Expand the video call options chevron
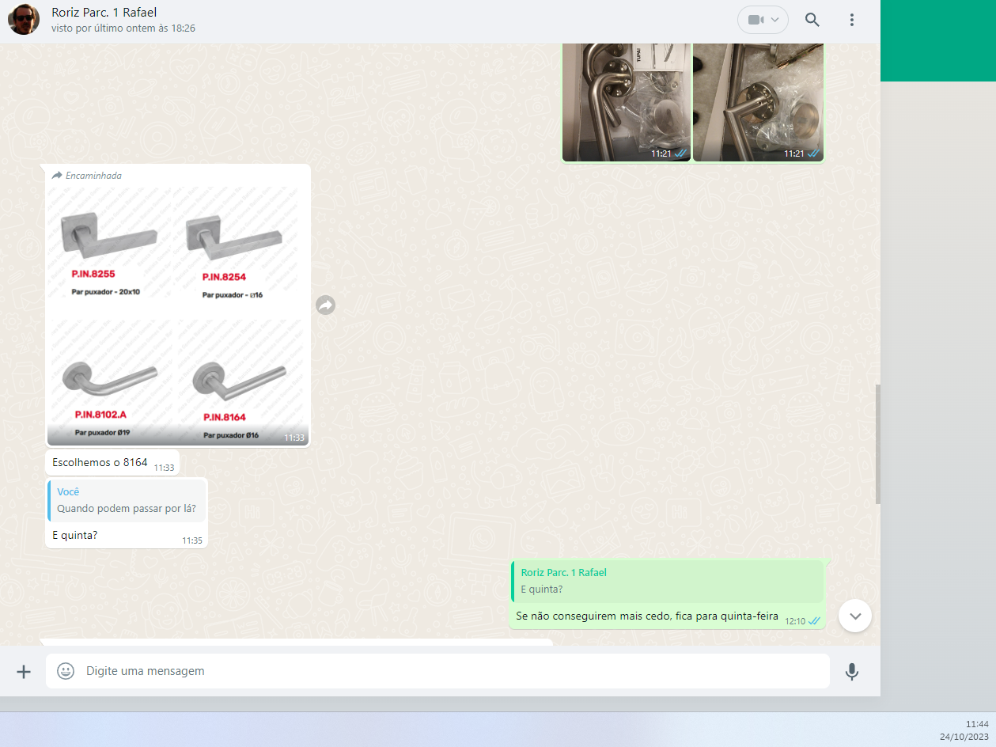Viewport: 996px width, 747px height. (775, 20)
